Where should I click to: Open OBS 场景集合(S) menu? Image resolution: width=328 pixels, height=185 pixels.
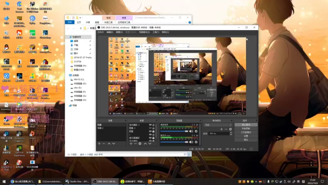tap(144, 32)
